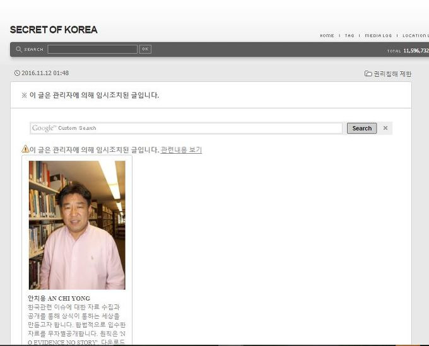Open the MEDIA LOG menu link

pos(379,35)
